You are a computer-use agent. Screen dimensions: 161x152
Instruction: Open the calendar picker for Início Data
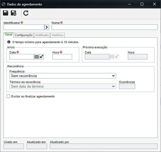pyautogui.click(x=36, y=57)
